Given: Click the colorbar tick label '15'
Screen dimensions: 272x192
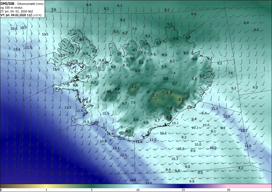Looking at the screenshot, I should [x=183, y=190].
